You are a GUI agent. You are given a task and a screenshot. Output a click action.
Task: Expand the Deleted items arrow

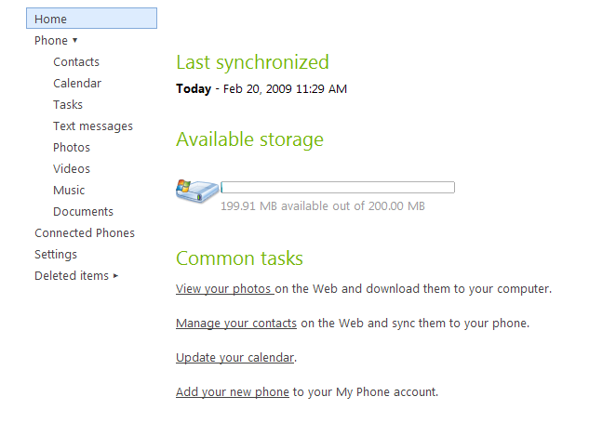point(115,276)
